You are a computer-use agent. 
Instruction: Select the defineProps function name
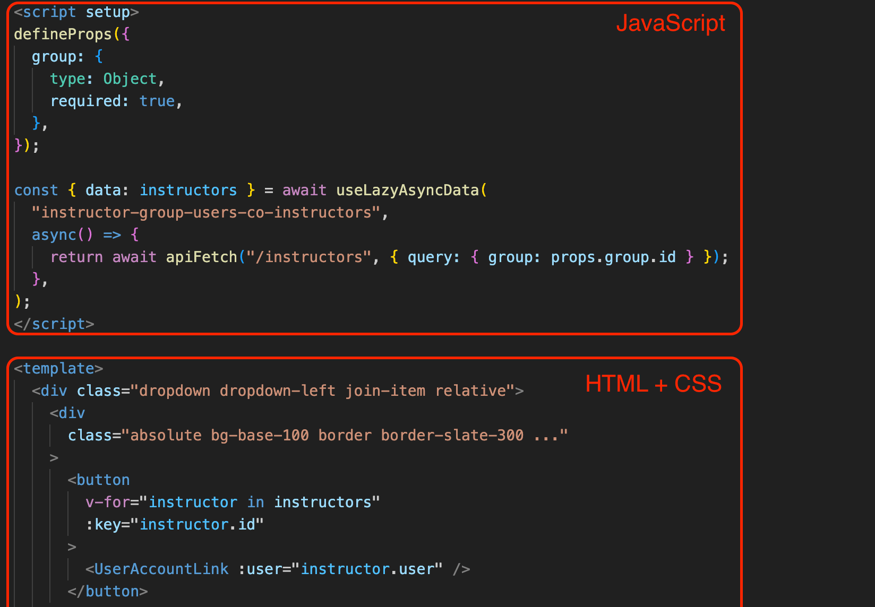coord(63,34)
